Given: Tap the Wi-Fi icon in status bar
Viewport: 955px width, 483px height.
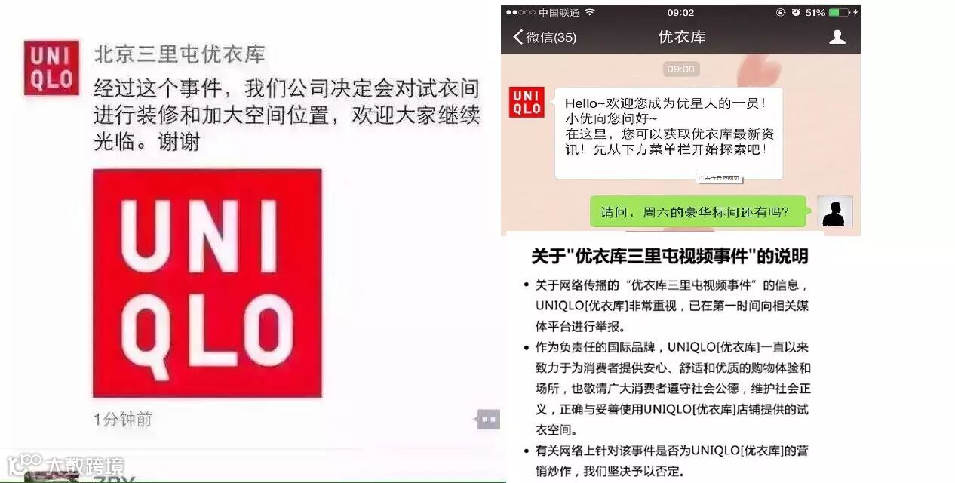Looking at the screenshot, I should [x=590, y=13].
